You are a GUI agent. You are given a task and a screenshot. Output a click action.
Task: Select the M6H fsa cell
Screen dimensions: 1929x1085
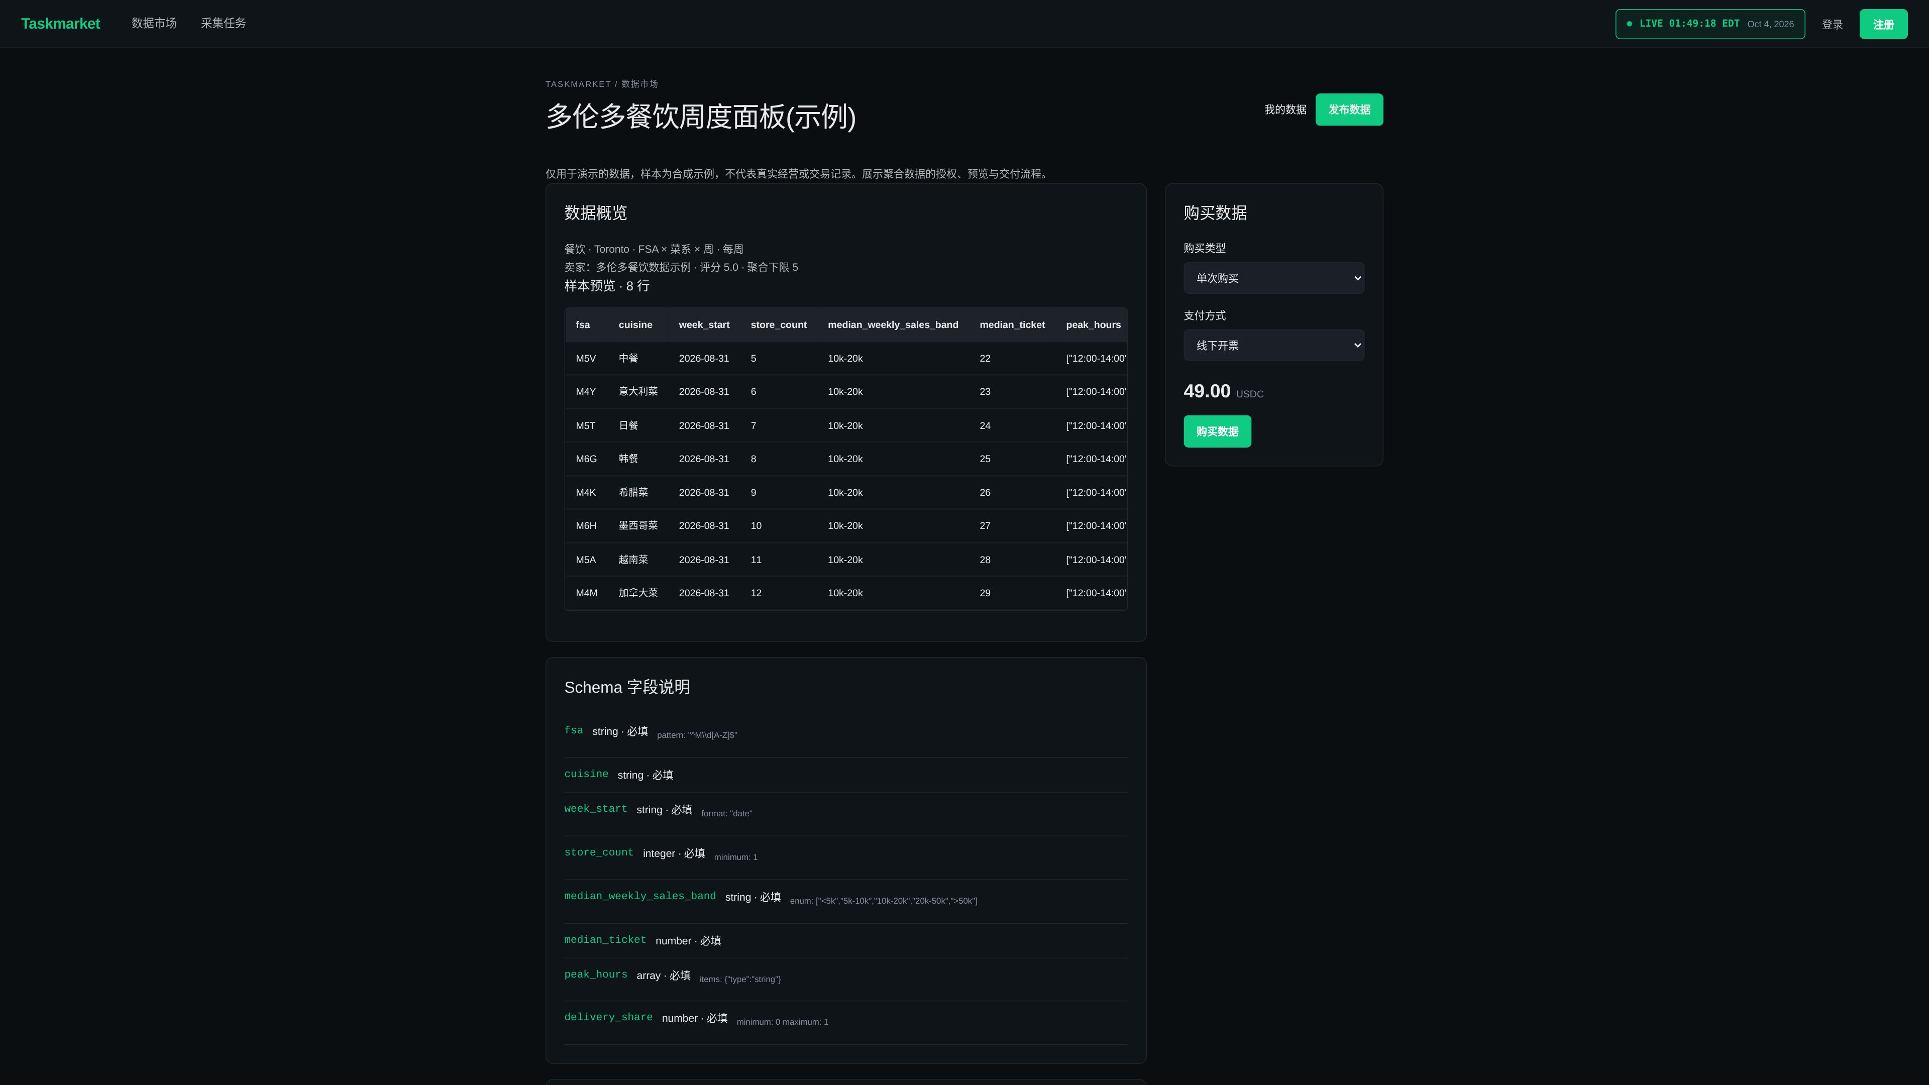[x=586, y=525]
